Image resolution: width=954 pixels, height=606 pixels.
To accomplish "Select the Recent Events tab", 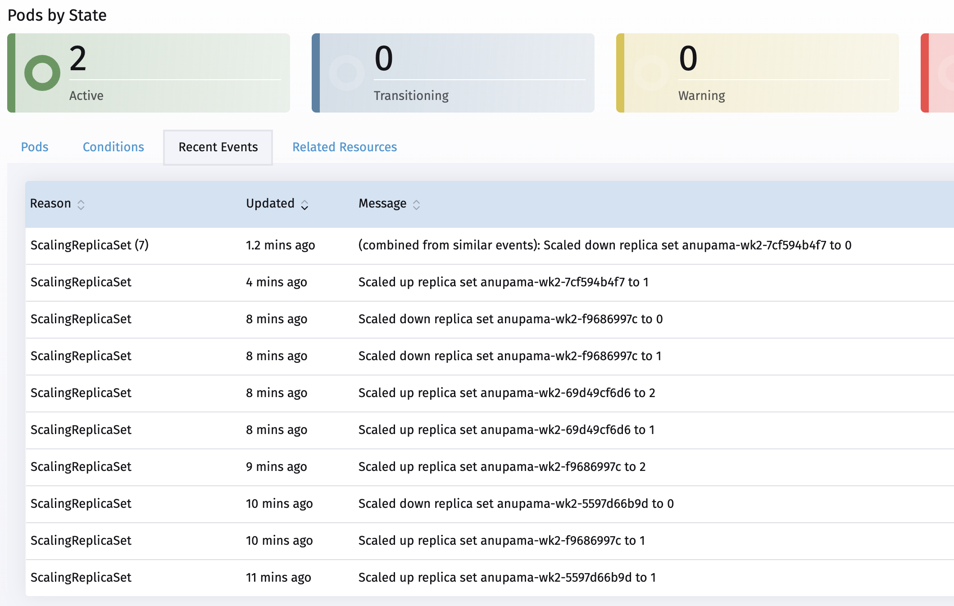I will click(x=218, y=147).
